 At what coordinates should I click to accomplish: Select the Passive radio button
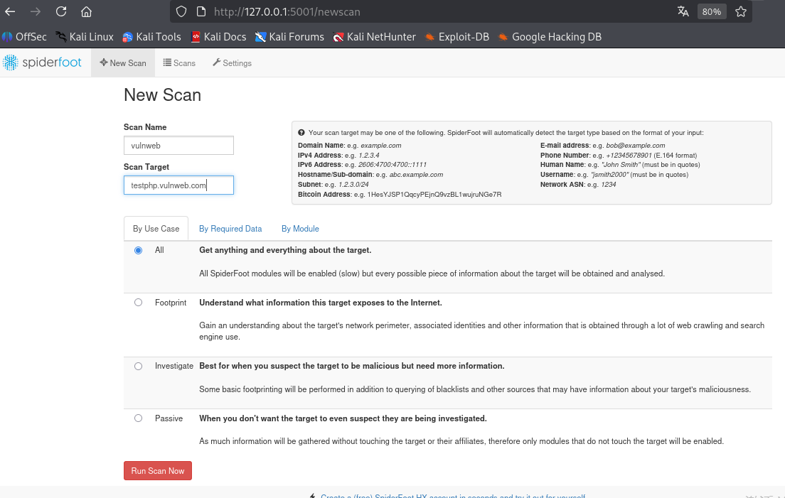pos(138,418)
